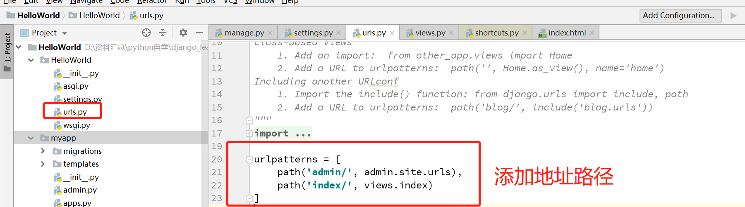Viewport: 745px width, 207px height.
Task: Toggle the 1: Project side tool window
Action: pos(7,52)
